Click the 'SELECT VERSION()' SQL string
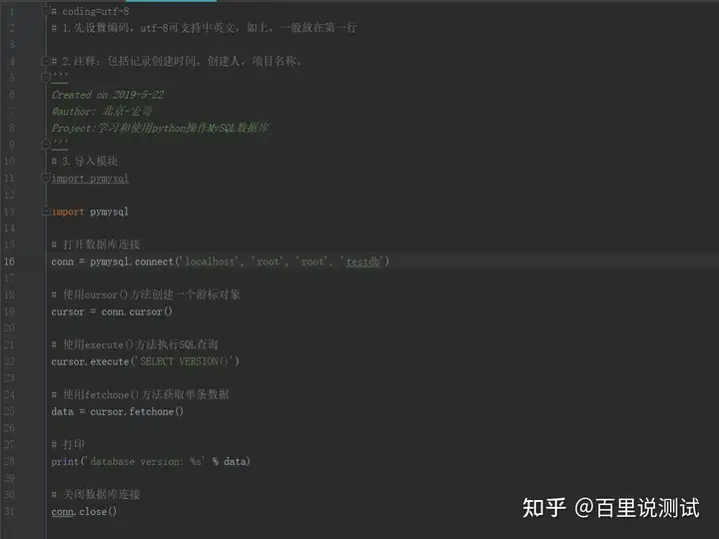Screen dimensions: 719x539 (184, 361)
